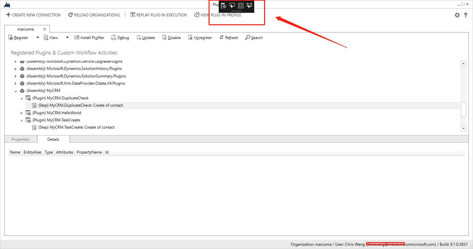
Task: Start Debug from toolbar
Action: [x=120, y=38]
